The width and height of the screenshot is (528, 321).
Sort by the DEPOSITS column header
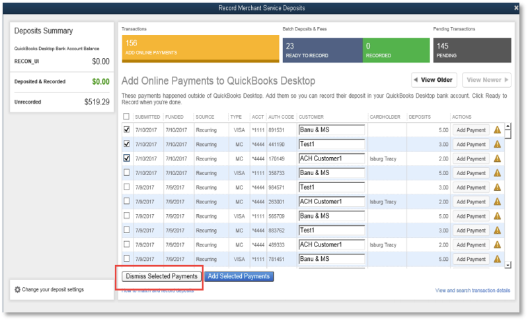coord(420,117)
